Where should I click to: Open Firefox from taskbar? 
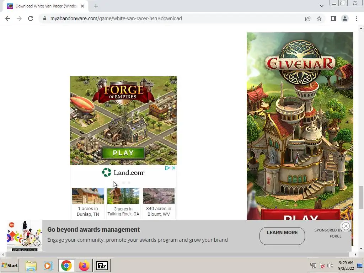[x=84, y=266]
